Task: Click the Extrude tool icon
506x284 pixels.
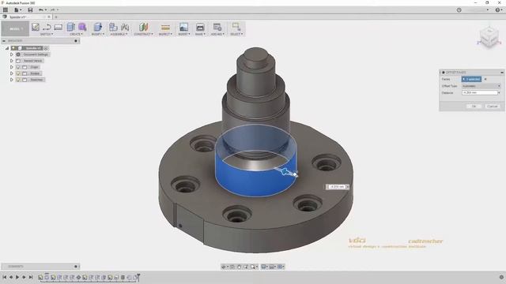Action: [70, 27]
